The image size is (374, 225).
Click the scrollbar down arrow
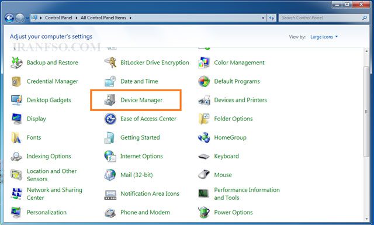click(366, 219)
